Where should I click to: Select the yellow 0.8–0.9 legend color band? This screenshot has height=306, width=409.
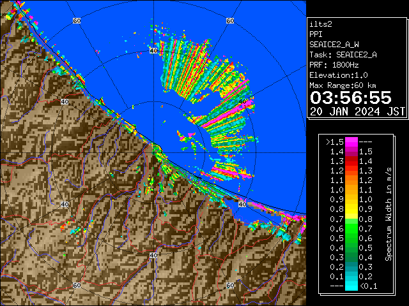point(351,209)
